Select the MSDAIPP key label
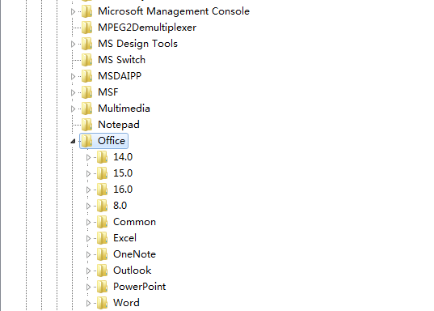The image size is (434, 311). pyautogui.click(x=120, y=76)
